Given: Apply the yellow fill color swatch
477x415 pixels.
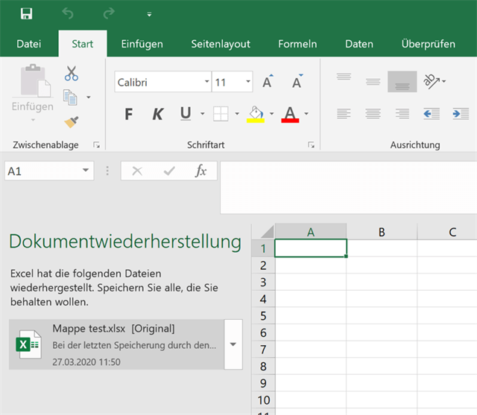Looking at the screenshot, I should [x=256, y=114].
